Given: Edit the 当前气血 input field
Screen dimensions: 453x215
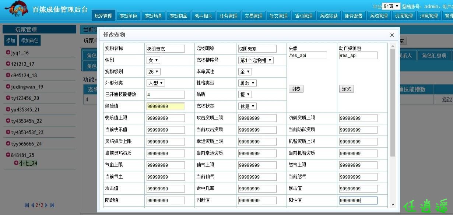Looking at the screenshot, I should tap(166, 177).
